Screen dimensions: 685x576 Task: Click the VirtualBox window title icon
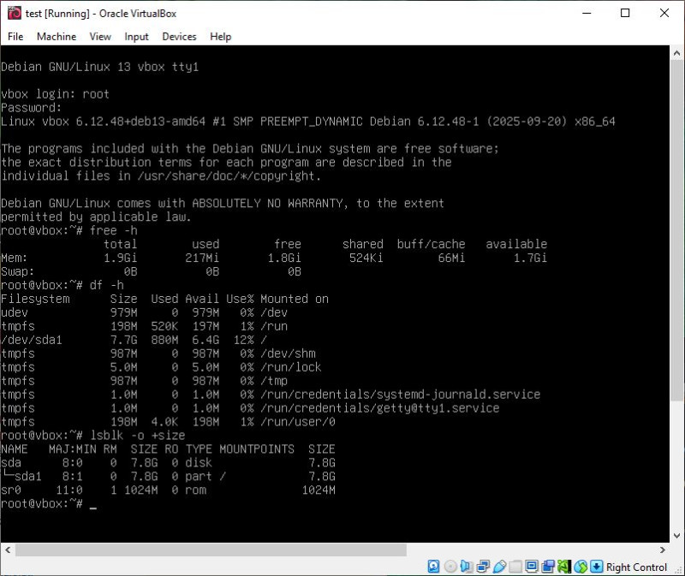[x=14, y=13]
